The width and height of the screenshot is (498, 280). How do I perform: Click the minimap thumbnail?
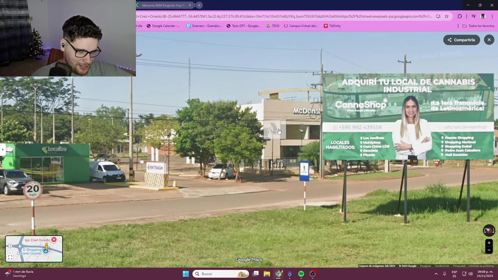point(34,249)
